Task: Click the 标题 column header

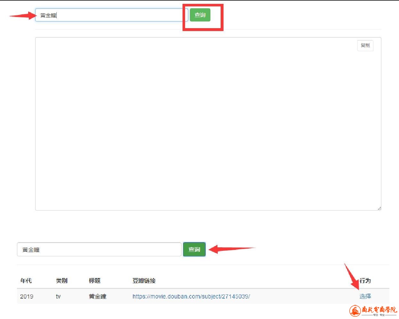Action: 94,281
